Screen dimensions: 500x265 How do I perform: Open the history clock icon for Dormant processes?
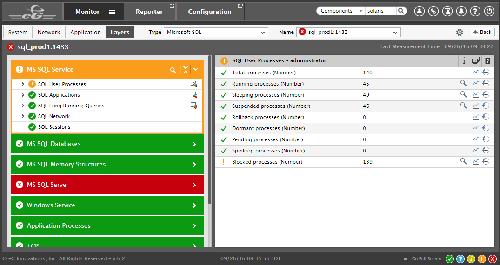tap(486, 128)
